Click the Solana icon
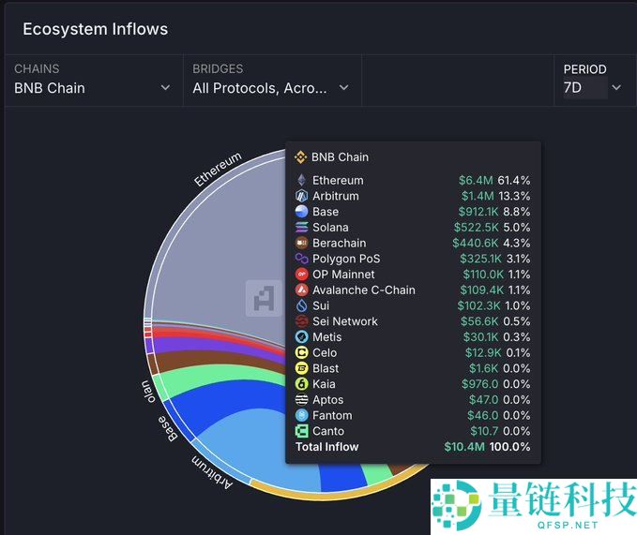This screenshot has width=637, height=535. click(x=301, y=227)
